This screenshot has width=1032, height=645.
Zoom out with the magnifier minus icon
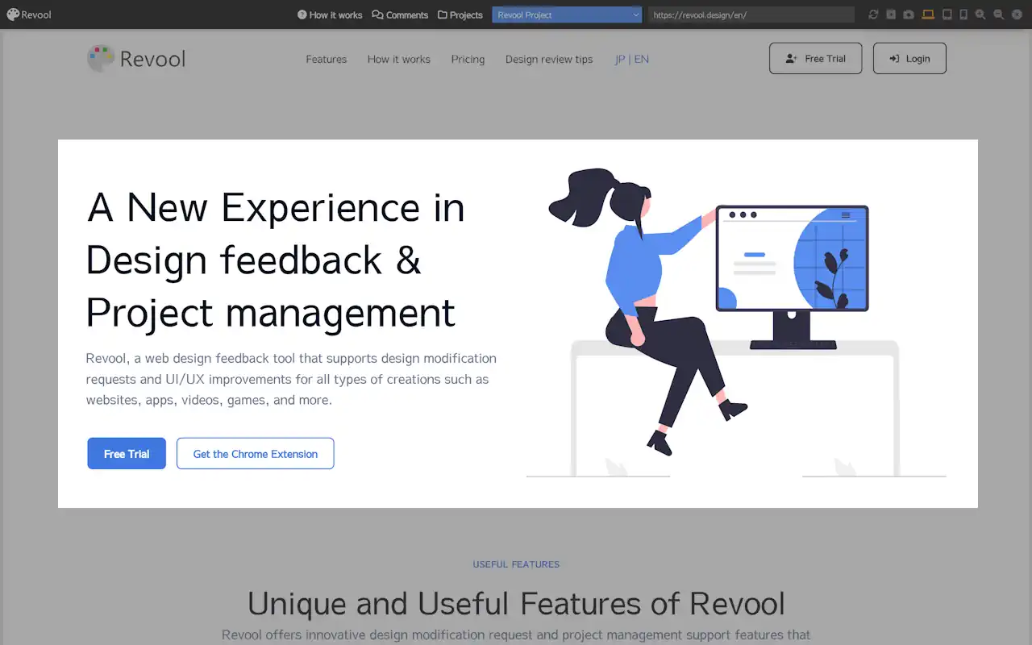(998, 15)
